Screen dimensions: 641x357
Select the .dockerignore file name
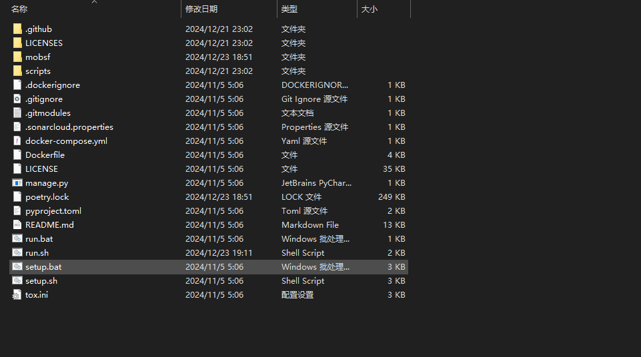point(52,85)
